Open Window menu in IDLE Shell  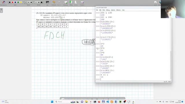tap(119, 10)
